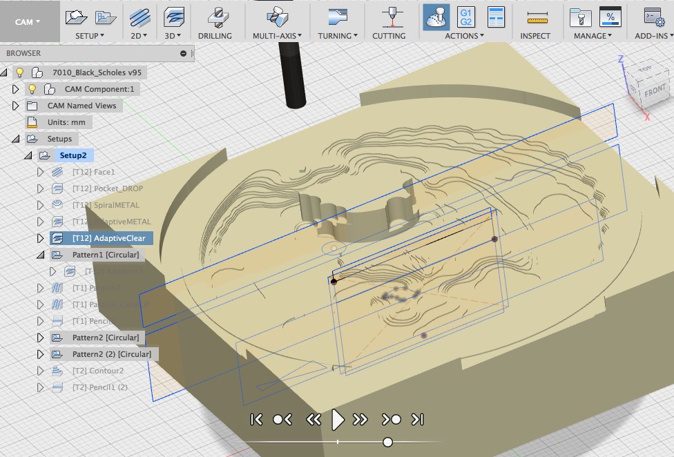Collapse the 7010_Black_Scholes v95 root node
Image resolution: width=674 pixels, height=457 pixels.
4,72
